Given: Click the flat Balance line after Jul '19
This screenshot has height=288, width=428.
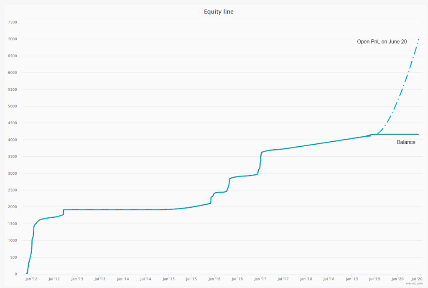Looking at the screenshot, I should 396,134.
